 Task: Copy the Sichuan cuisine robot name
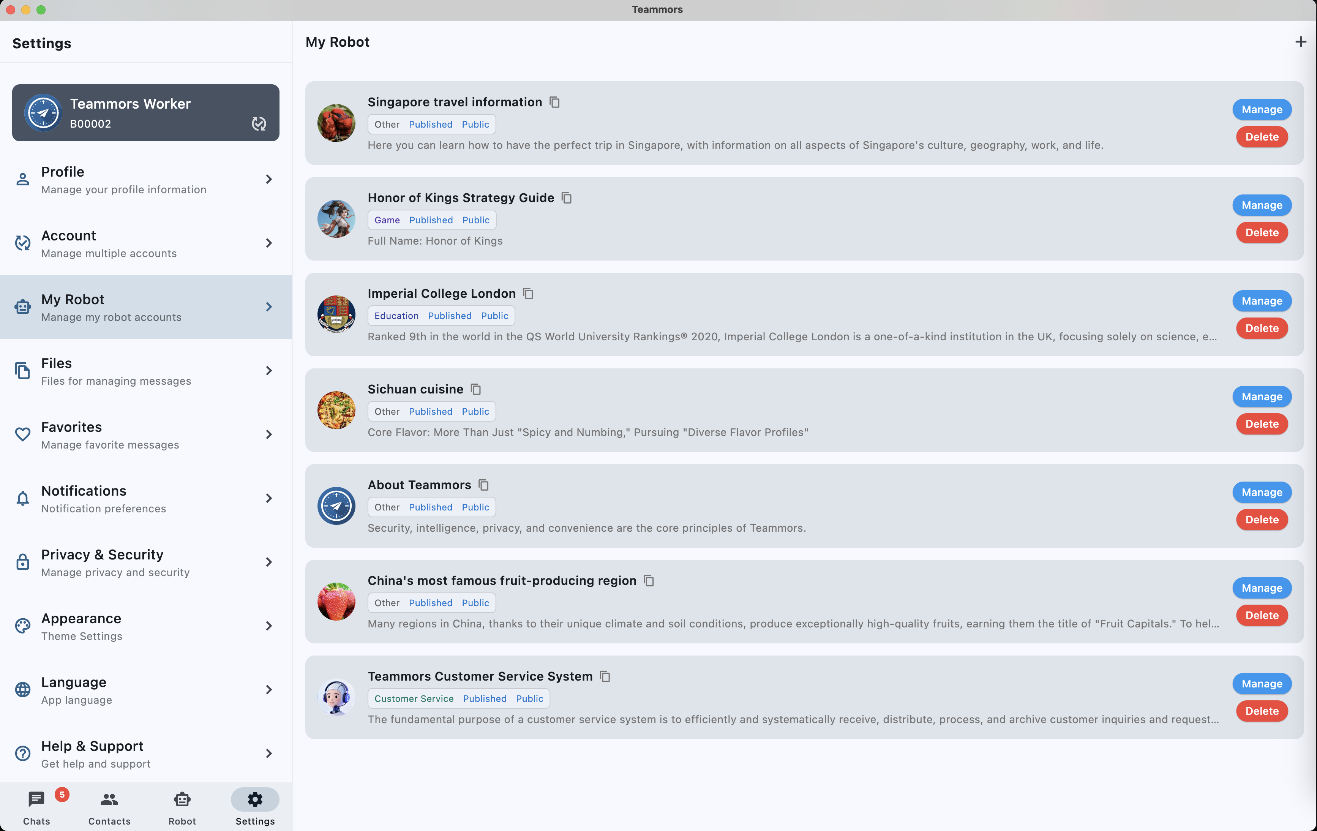[x=476, y=390]
